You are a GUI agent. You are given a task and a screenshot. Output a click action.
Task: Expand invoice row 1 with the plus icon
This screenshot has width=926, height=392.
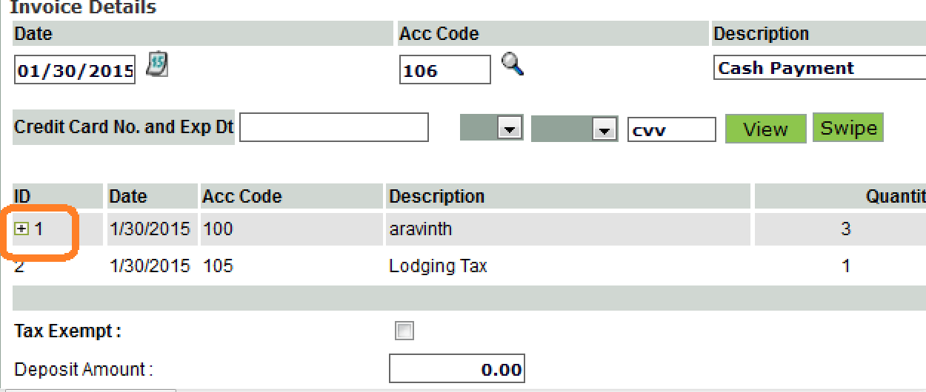click(21, 229)
